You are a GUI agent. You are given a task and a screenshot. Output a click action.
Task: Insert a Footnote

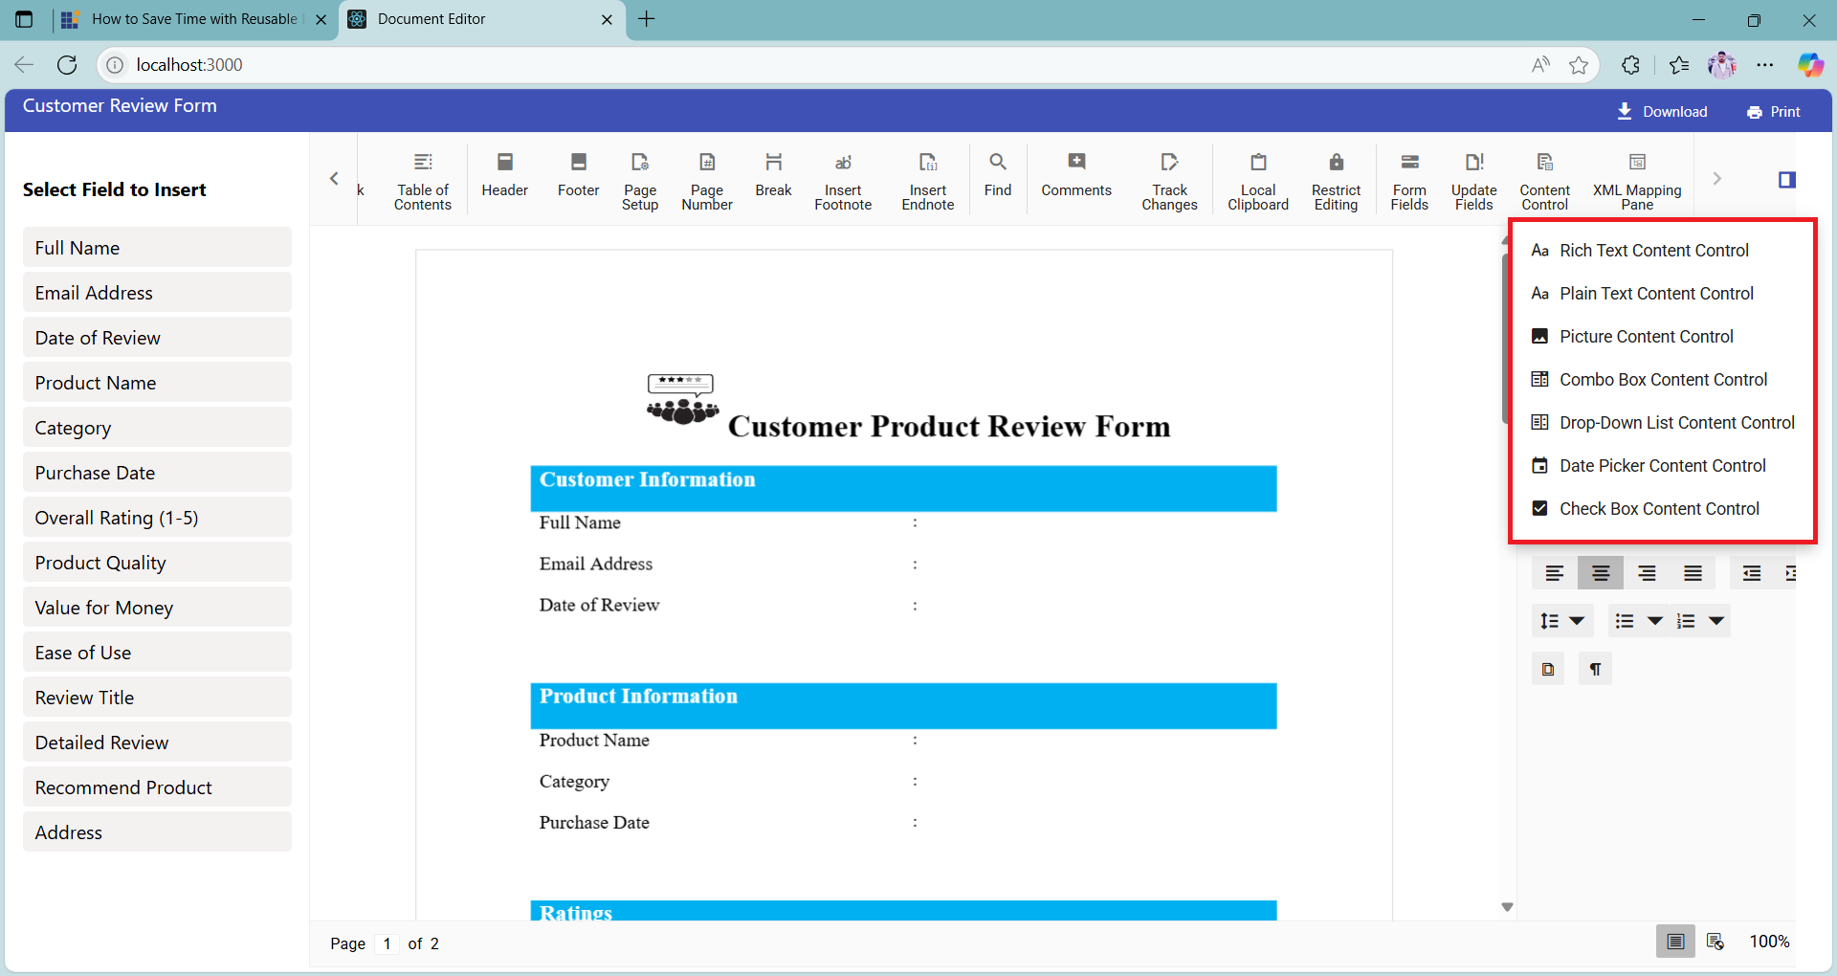pos(842,180)
